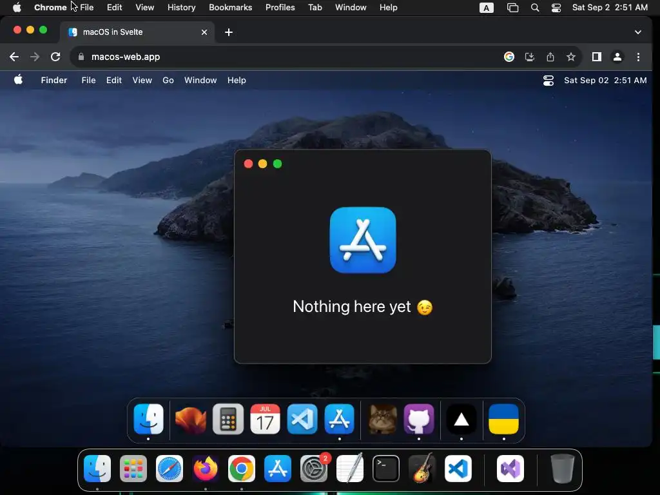Open Finder in the web app dock
Viewport: 660px width, 495px height.
148,419
